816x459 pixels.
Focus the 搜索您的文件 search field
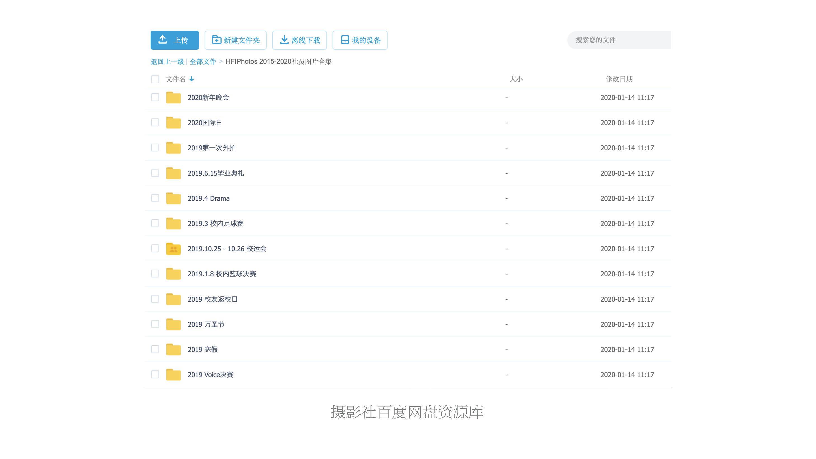pyautogui.click(x=619, y=40)
